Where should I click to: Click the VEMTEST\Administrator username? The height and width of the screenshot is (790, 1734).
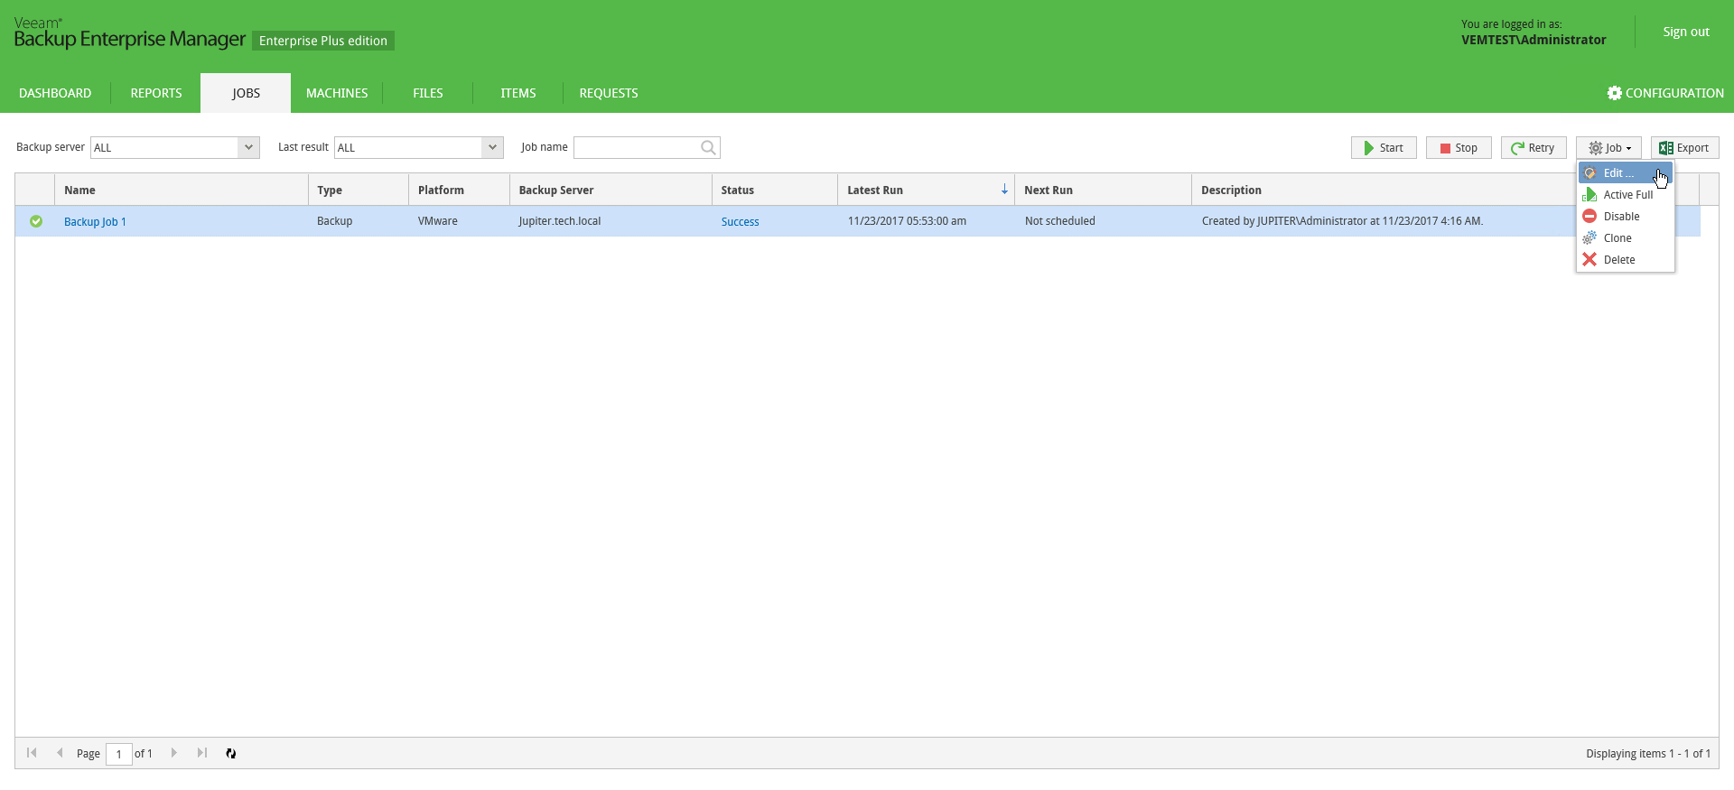(1534, 40)
